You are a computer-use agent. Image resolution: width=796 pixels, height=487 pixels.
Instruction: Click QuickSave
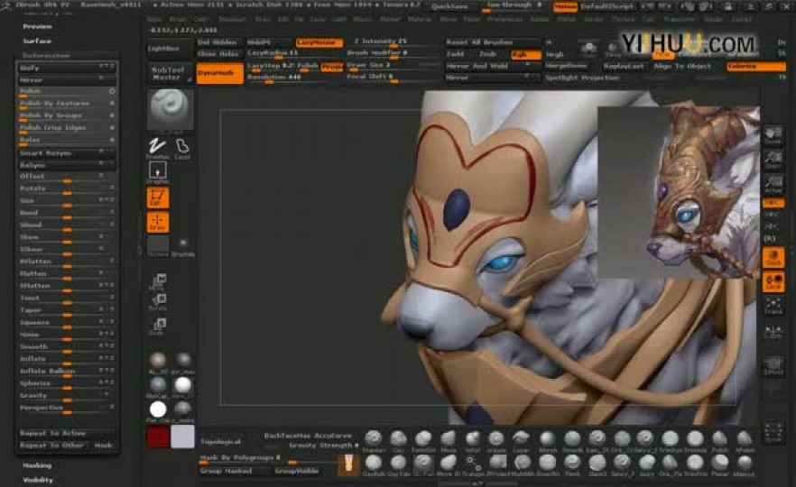[449, 6]
